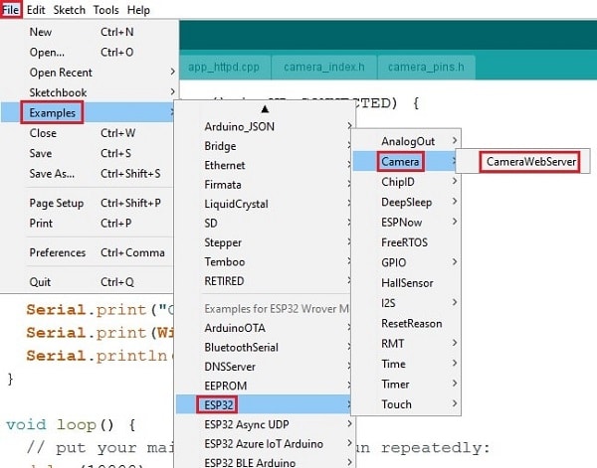This screenshot has height=468, width=597.
Task: Expand Ethernet examples
Action: [265, 165]
